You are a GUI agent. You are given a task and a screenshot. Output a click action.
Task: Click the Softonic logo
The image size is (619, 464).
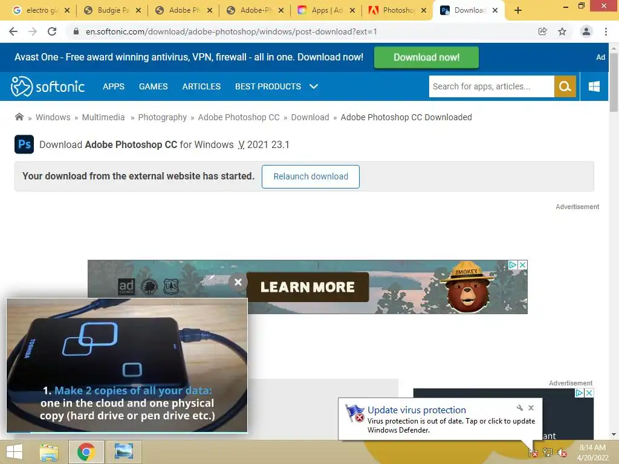(x=47, y=86)
